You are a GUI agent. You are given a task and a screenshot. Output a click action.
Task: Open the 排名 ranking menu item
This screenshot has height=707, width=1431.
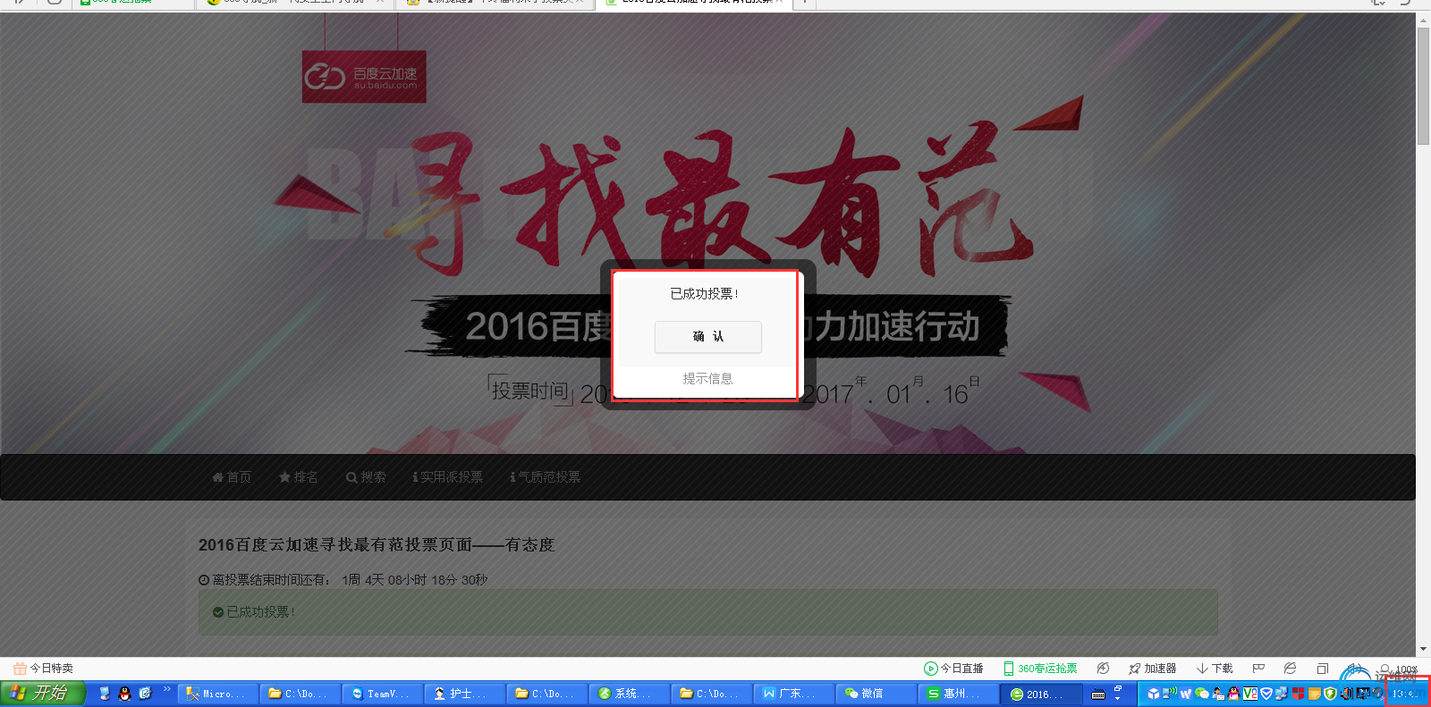[299, 477]
